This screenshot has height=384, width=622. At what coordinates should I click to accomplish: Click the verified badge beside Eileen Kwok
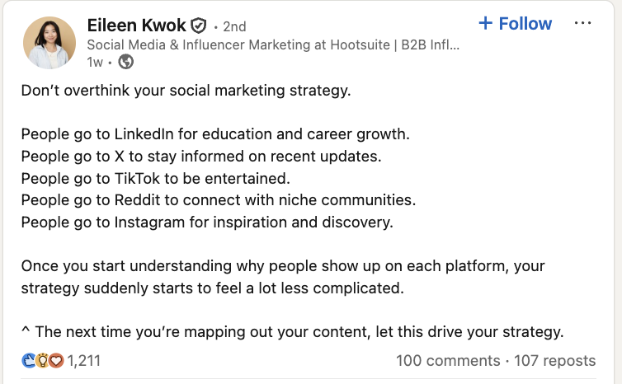198,25
